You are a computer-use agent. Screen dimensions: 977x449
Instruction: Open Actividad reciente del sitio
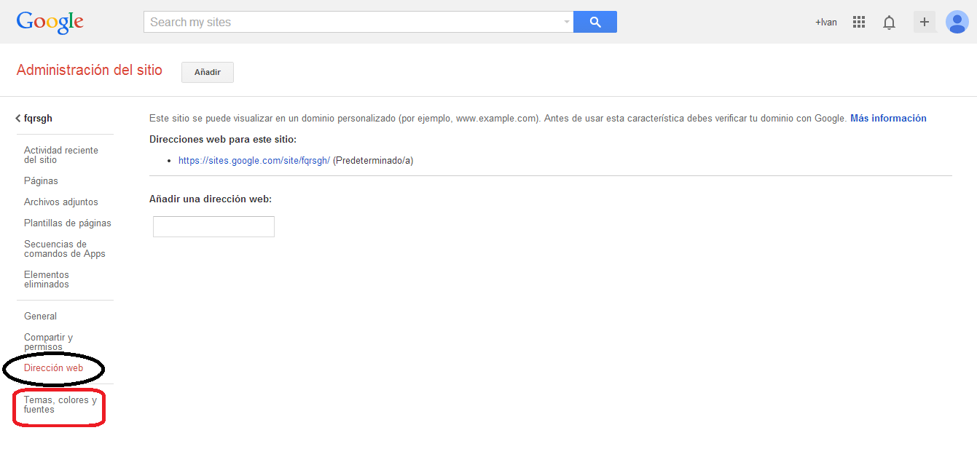point(60,155)
